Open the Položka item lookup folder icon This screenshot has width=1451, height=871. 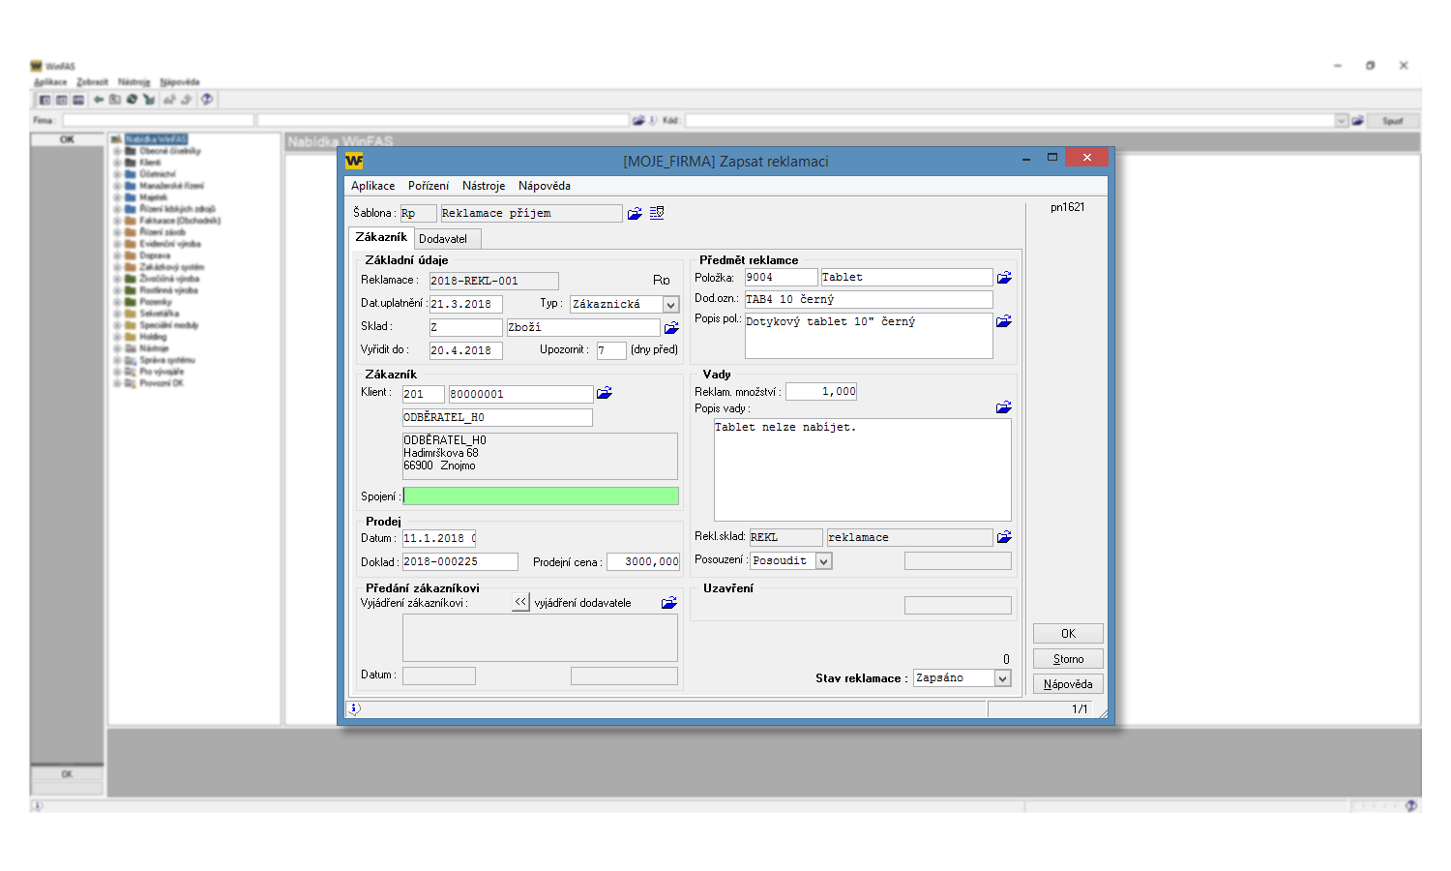pyautogui.click(x=1004, y=278)
